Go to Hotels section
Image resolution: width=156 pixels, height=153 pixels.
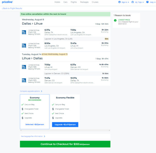[57, 2]
